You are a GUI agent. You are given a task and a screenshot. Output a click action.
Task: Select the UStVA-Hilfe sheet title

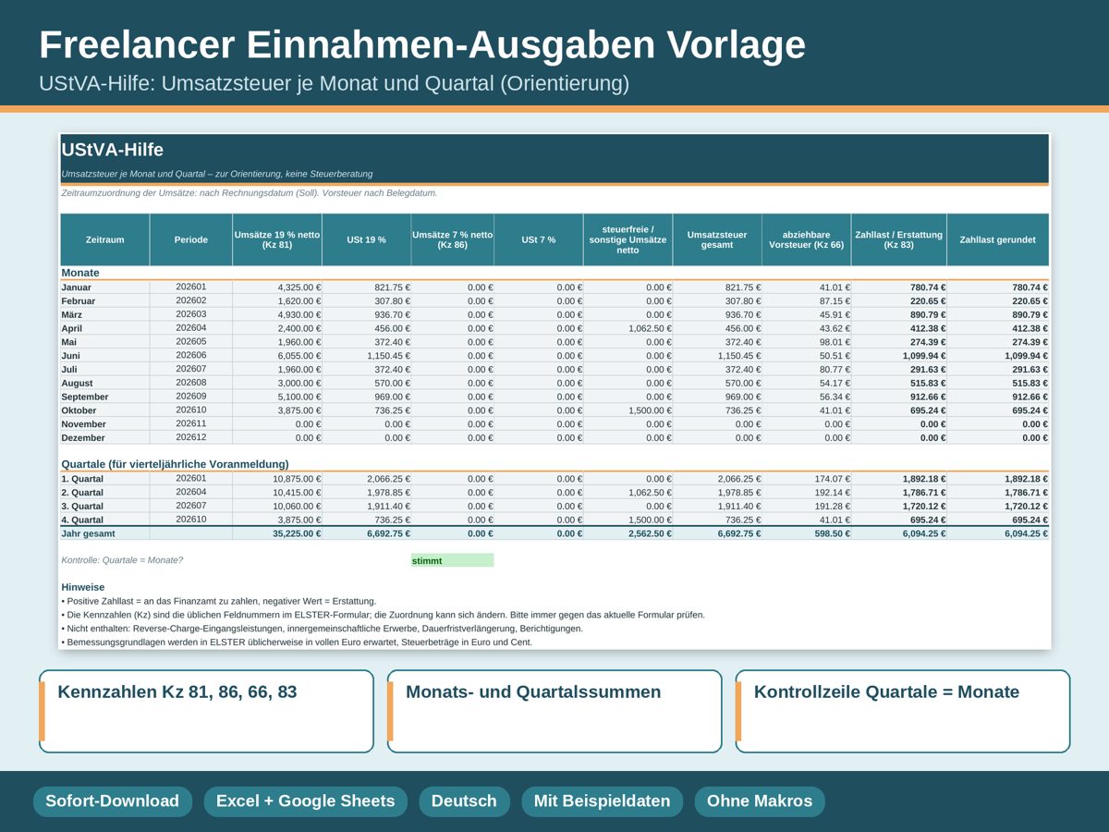tap(112, 150)
